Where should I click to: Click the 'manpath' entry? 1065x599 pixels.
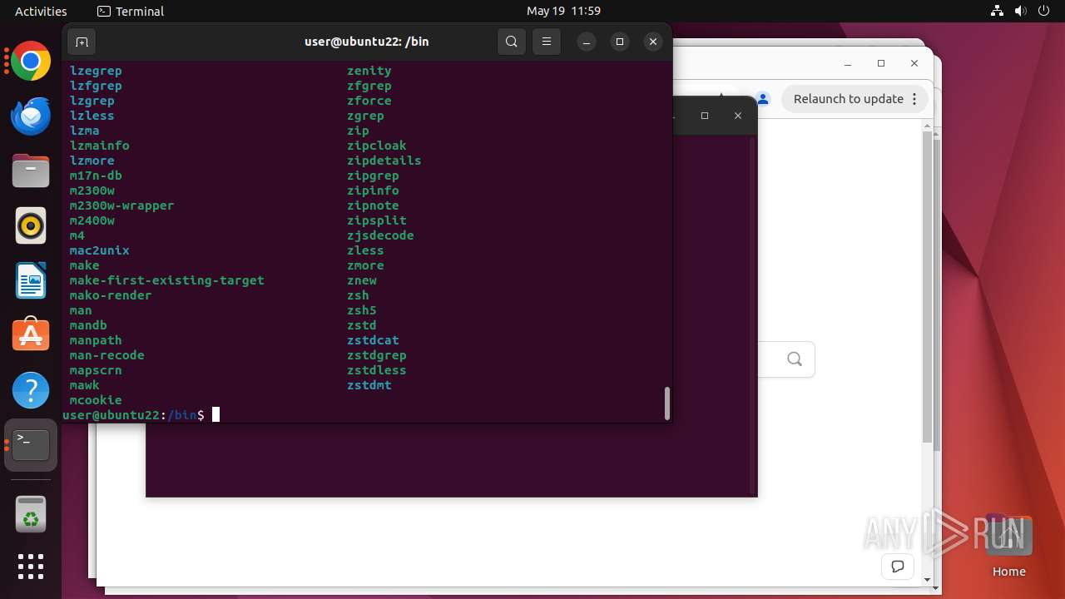(96, 340)
